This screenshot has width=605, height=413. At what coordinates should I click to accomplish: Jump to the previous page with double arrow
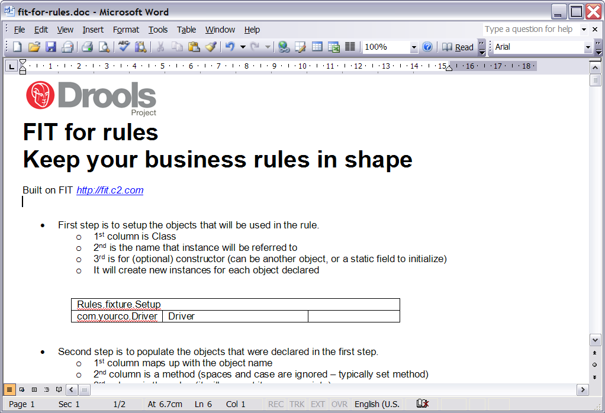pyautogui.click(x=594, y=353)
